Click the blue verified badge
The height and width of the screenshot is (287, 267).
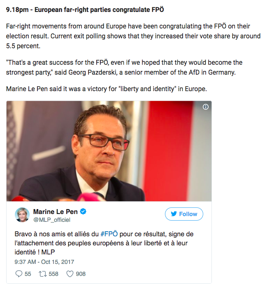[x=83, y=212]
